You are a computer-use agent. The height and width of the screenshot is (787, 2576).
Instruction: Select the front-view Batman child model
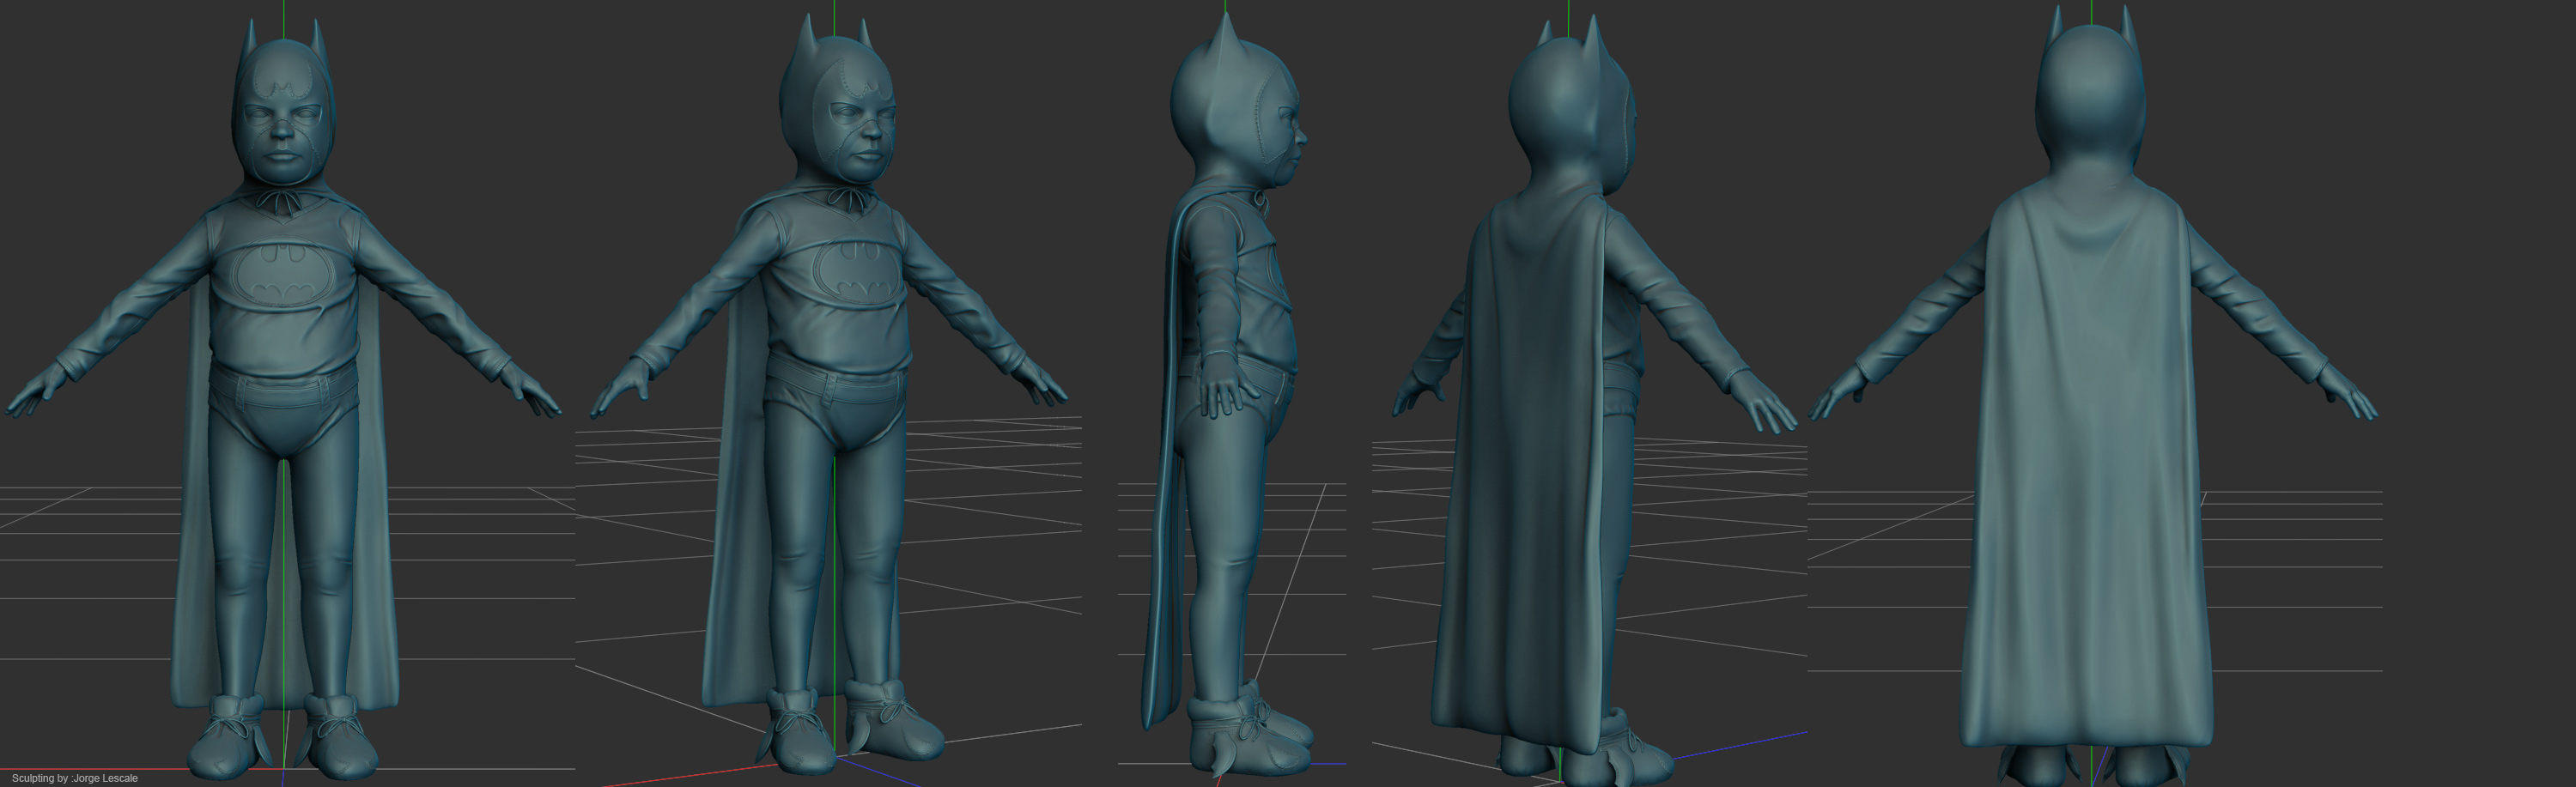coord(284,400)
